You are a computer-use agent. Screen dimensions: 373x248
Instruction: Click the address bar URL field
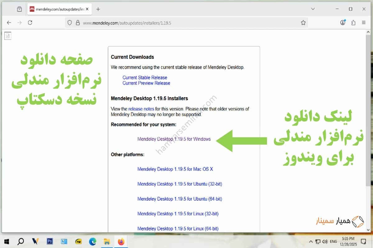[x=186, y=23]
